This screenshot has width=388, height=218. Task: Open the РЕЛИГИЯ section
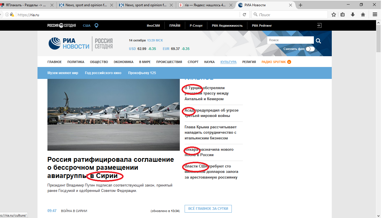(x=249, y=62)
